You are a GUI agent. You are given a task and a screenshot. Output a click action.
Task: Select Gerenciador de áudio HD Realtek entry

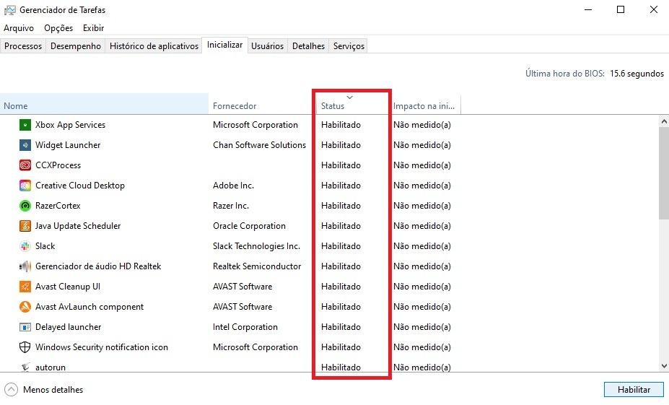[98, 266]
